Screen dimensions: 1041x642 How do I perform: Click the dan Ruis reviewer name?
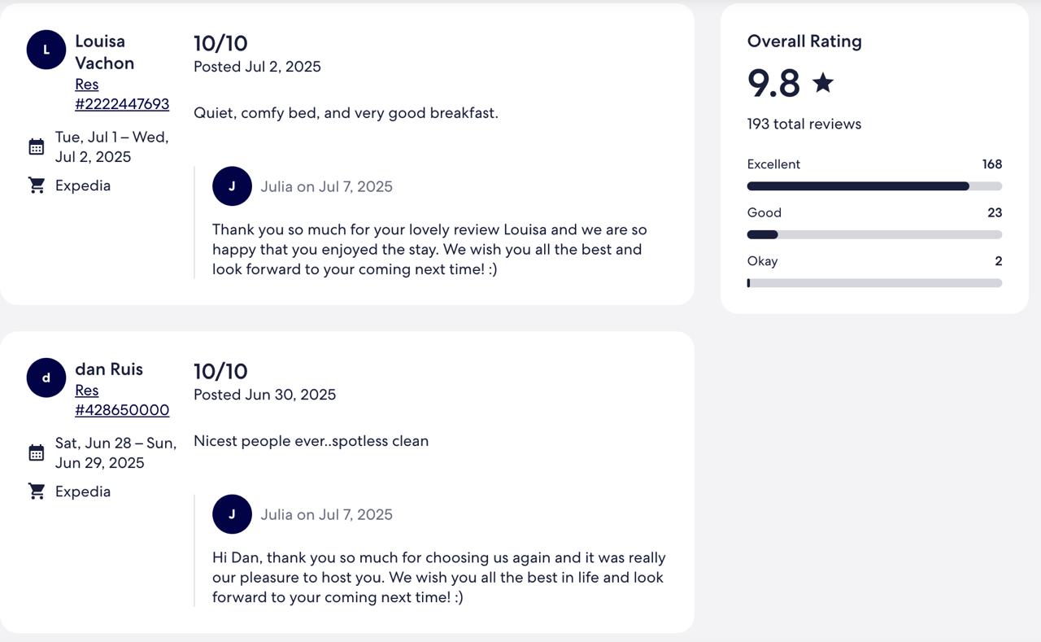(109, 369)
